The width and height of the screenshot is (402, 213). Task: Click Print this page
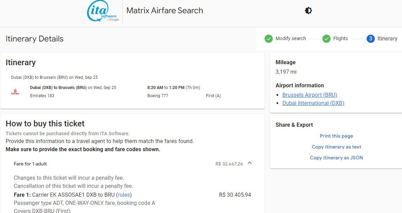click(x=336, y=136)
